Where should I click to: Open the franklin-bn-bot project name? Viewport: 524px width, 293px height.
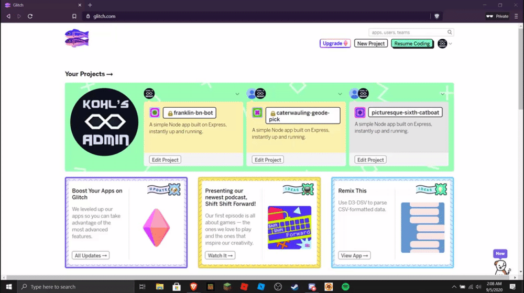[190, 113]
